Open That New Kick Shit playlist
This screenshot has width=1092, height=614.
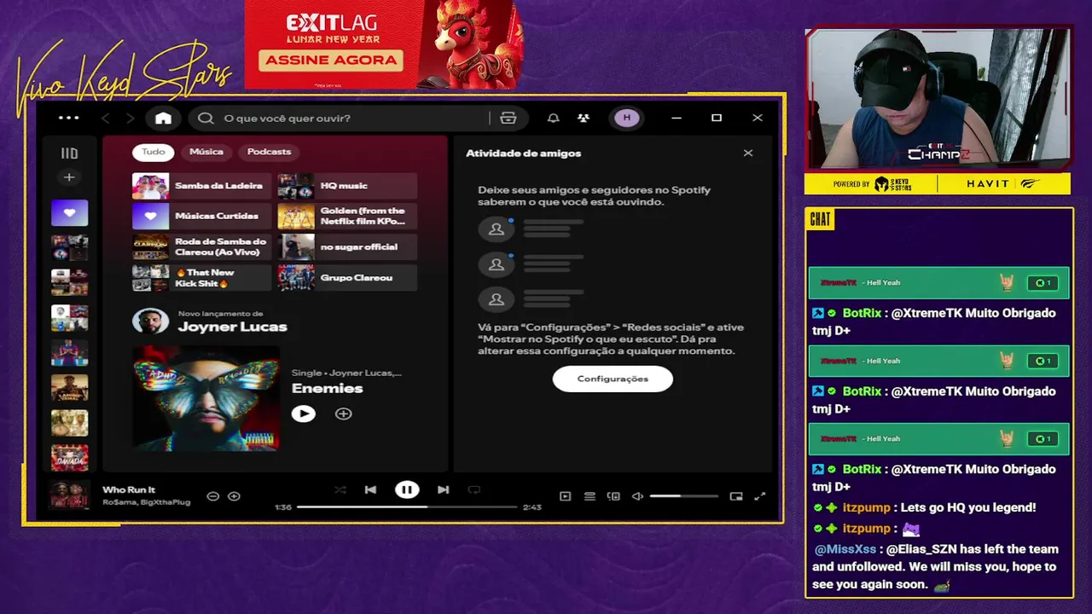201,278
